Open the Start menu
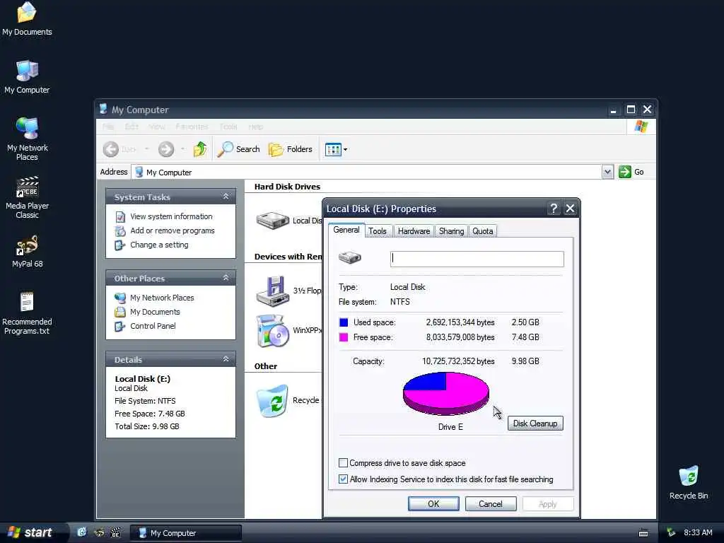 coord(30,532)
